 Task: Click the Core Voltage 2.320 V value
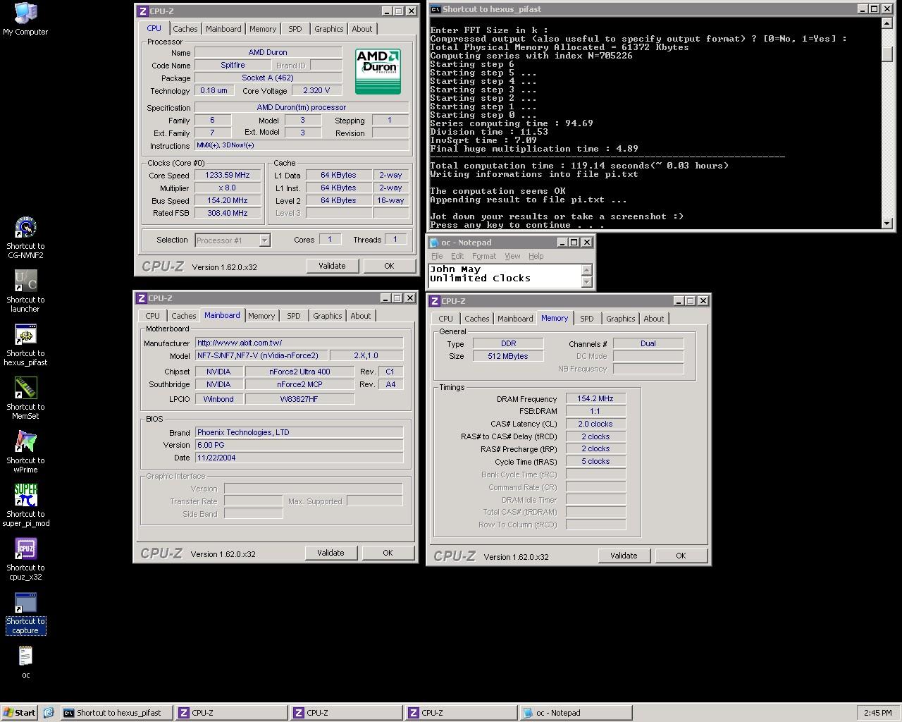point(317,90)
